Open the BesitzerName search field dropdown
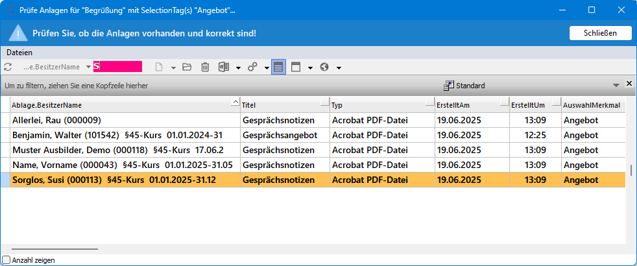The width and height of the screenshot is (637, 266). click(88, 67)
